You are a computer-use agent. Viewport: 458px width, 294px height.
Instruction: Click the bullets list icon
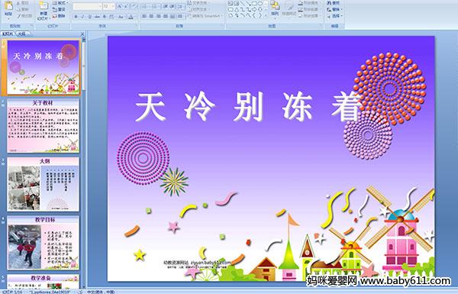(145, 6)
